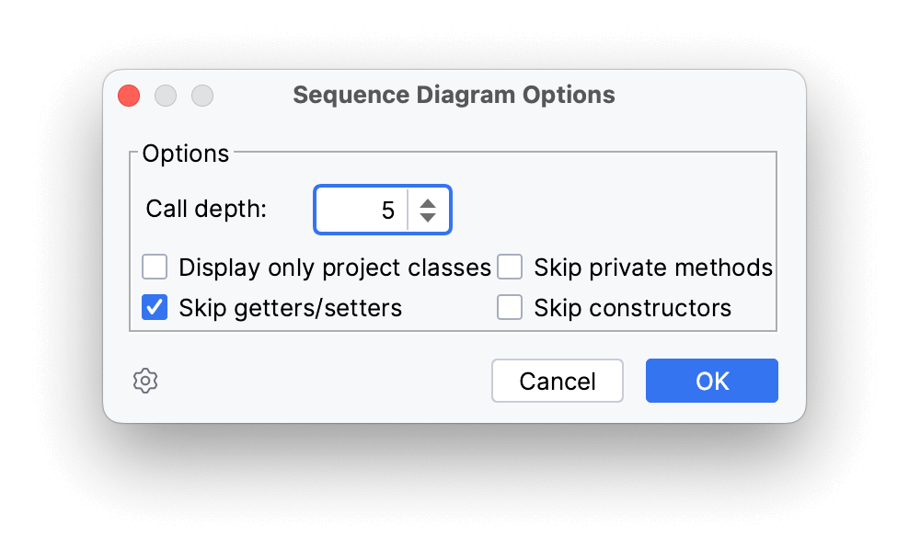Click the "Skip constructors" label text
The width and height of the screenshot is (909, 559).
632,308
